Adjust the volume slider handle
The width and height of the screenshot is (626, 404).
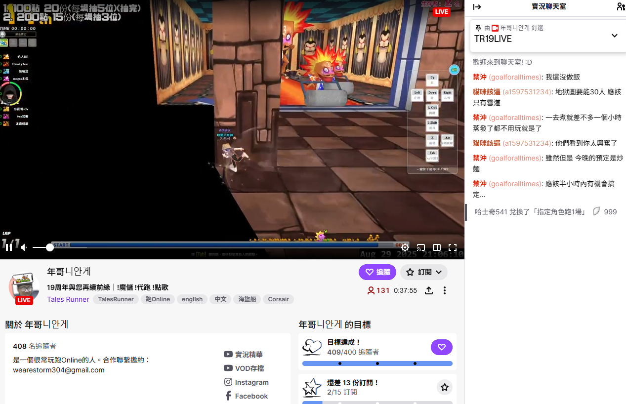point(49,247)
